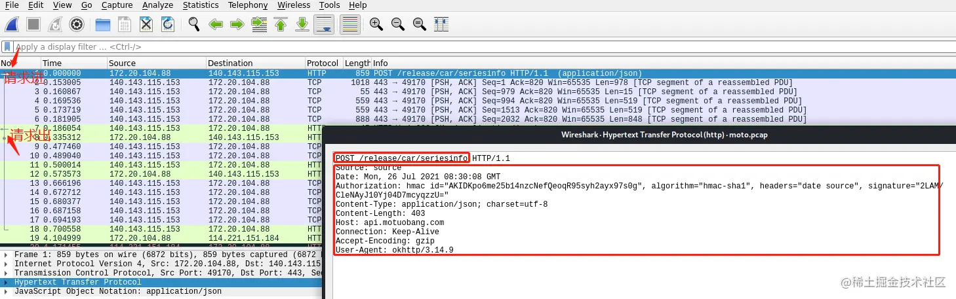The image size is (956, 299).
Task: Expand the Frame 1 tree node
Action: pos(6,255)
